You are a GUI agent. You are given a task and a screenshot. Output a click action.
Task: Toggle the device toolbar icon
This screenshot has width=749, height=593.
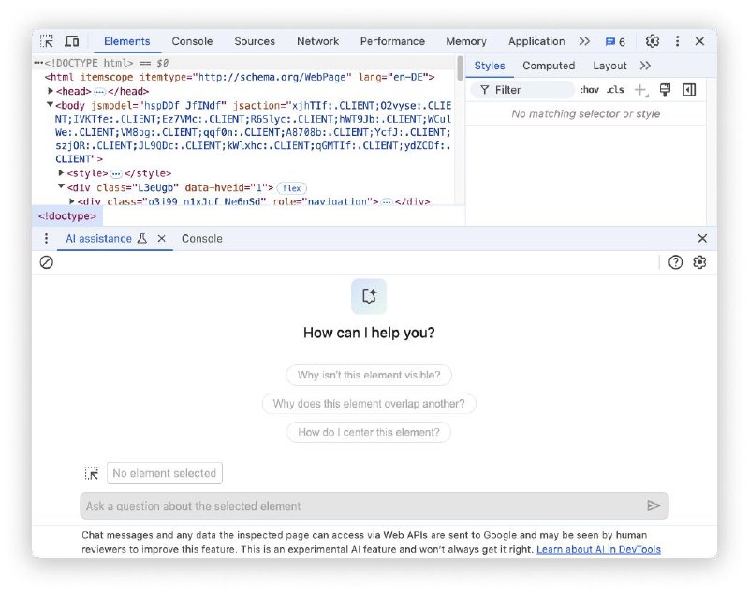[x=72, y=41]
